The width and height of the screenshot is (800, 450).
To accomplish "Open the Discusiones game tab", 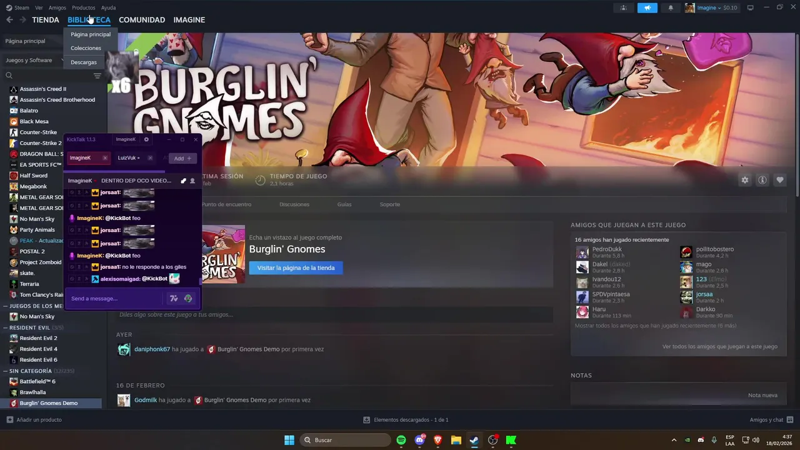I will coord(294,204).
